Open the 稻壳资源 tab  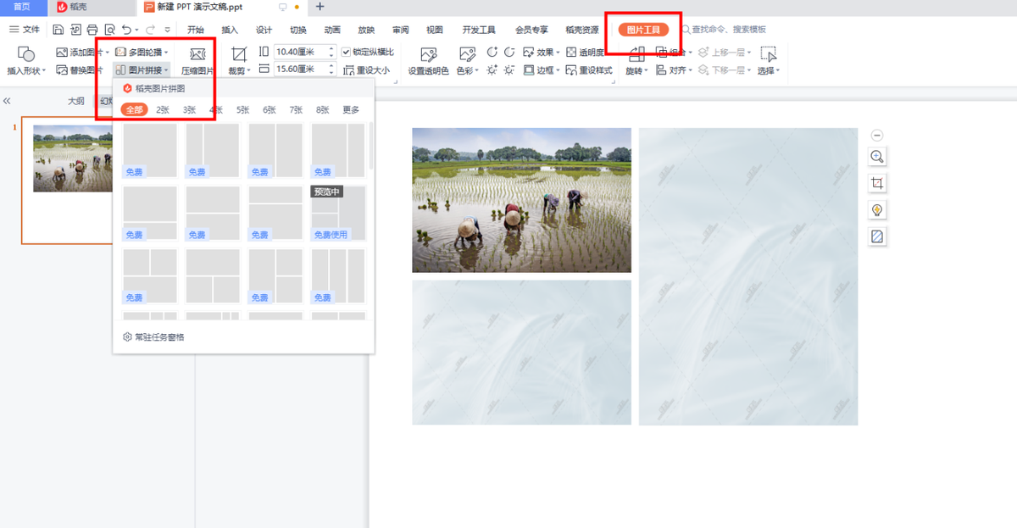click(x=582, y=30)
